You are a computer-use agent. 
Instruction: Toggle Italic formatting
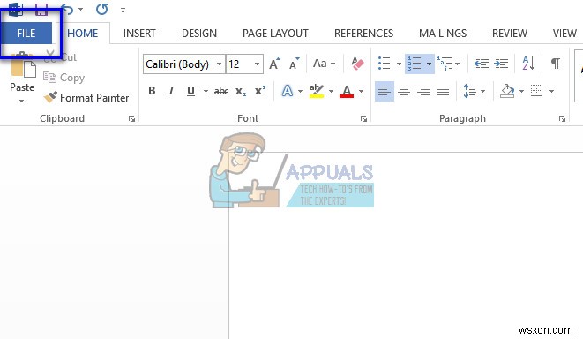click(171, 91)
